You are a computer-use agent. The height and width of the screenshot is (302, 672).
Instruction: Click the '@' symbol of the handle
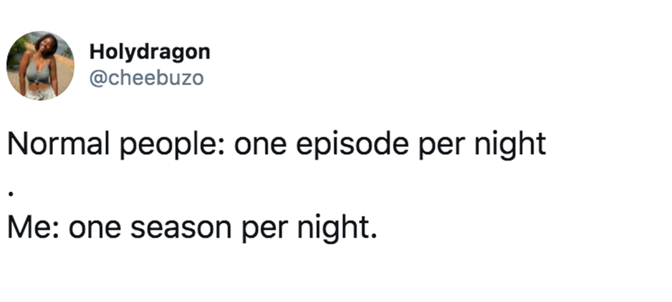click(97, 79)
